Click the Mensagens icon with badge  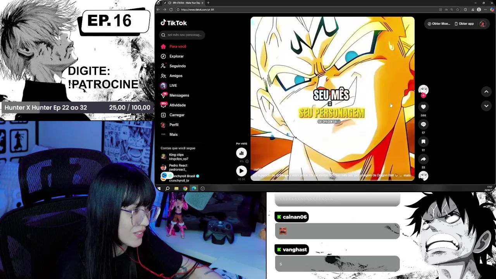click(163, 95)
